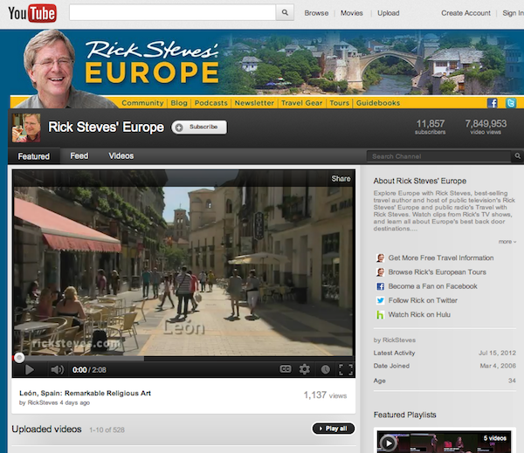Screen dimensions: 524x453
Task: Click the YouTube logo
Action: pyautogui.click(x=32, y=13)
